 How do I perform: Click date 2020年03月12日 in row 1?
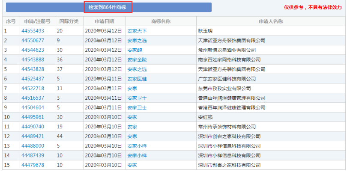pyautogui.click(x=103, y=31)
